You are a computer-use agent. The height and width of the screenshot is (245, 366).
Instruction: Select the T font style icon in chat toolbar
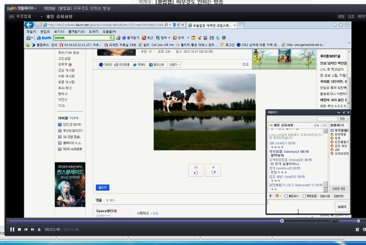[x=270, y=196]
